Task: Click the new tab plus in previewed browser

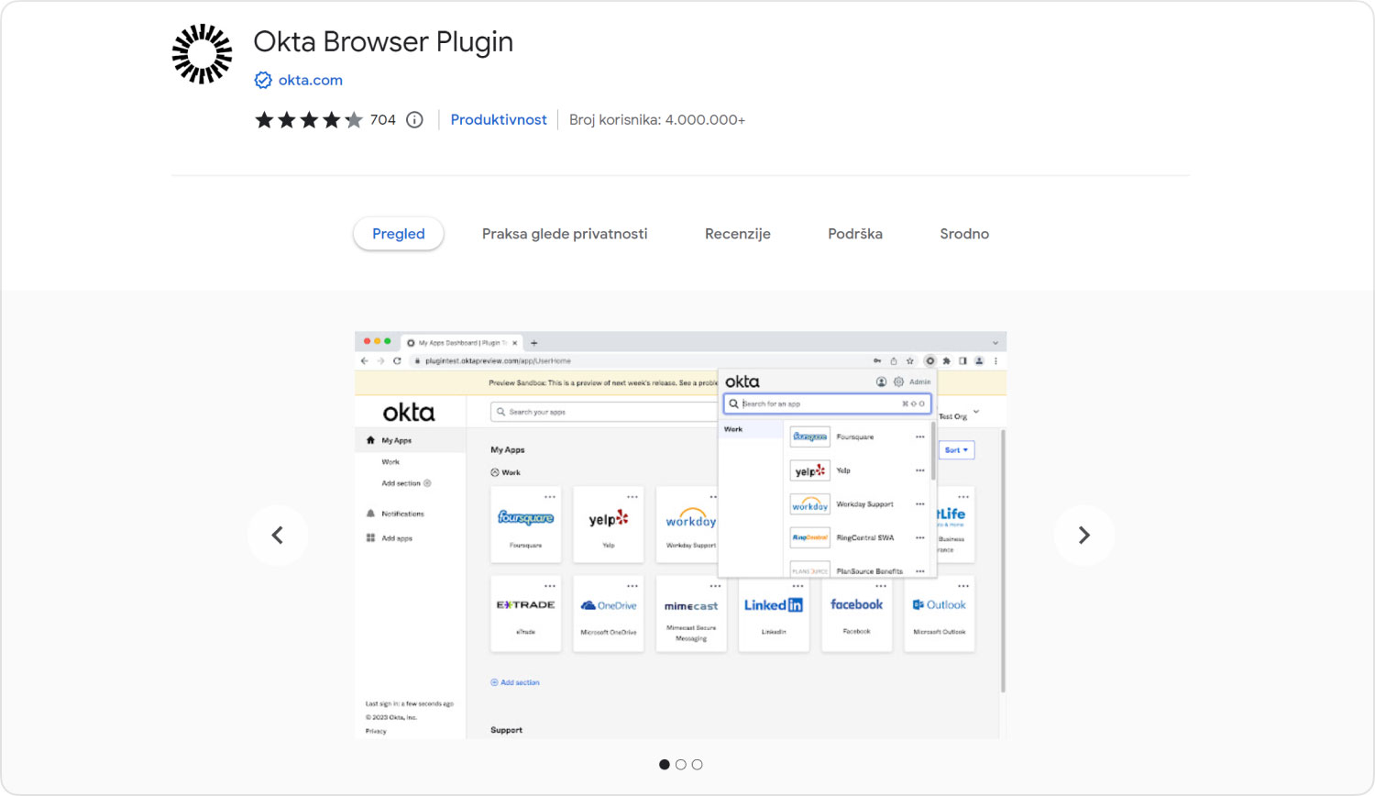Action: pyautogui.click(x=534, y=343)
